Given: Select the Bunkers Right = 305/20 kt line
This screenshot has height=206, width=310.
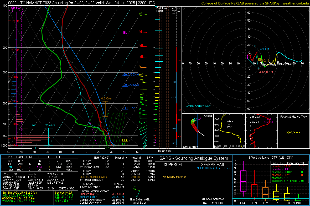Looking at the screenshot, I should pos(102,194).
